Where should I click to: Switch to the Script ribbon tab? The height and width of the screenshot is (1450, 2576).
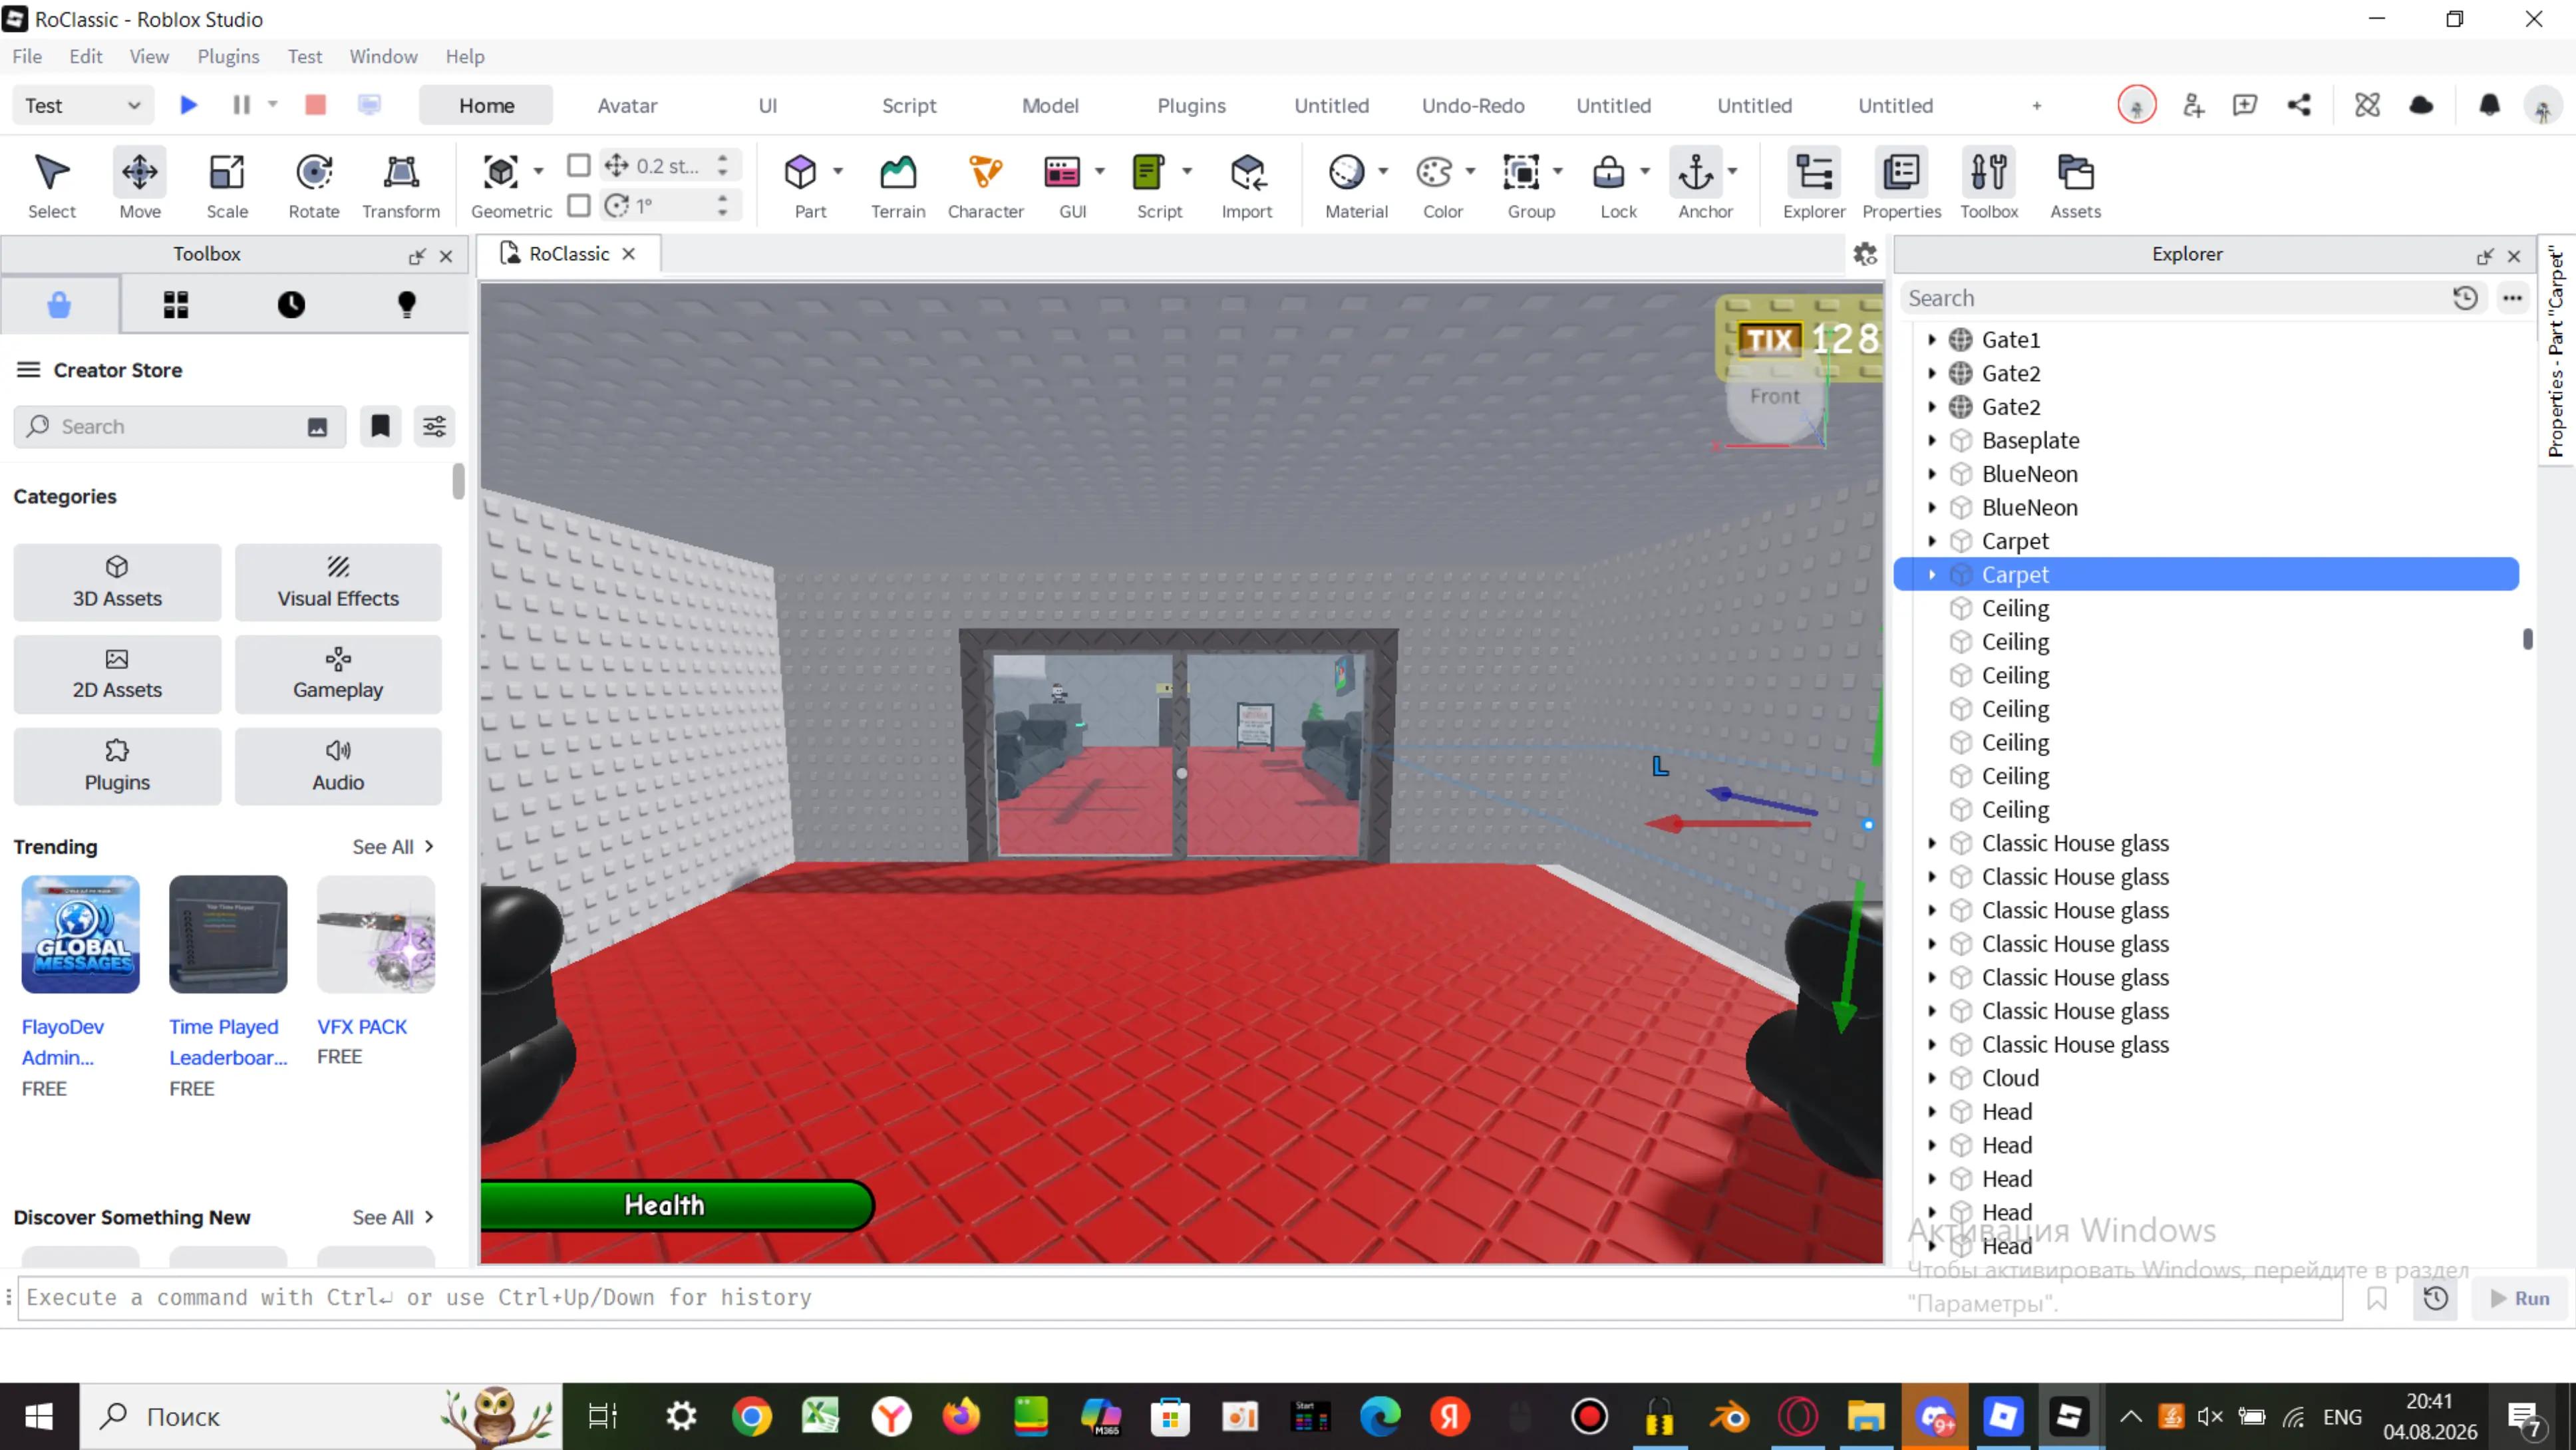click(909, 105)
